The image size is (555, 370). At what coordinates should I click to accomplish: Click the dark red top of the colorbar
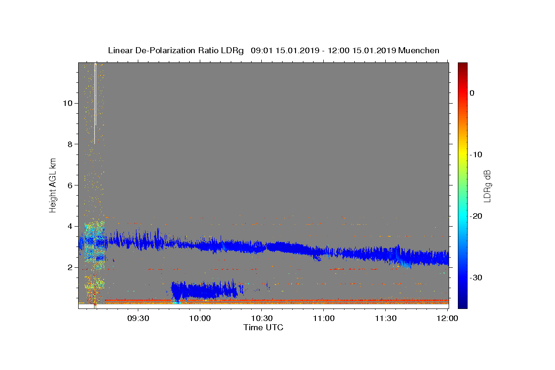[x=462, y=67]
